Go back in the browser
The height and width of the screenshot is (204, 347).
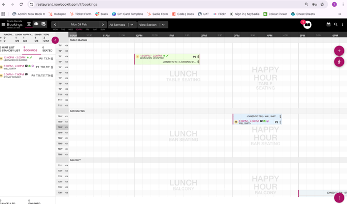point(4,5)
